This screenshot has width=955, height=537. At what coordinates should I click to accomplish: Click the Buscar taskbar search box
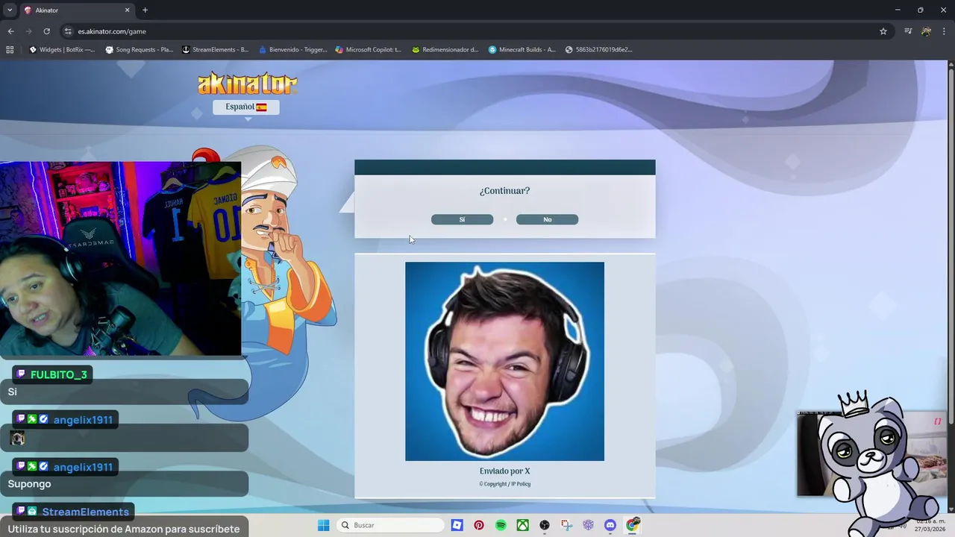392,525
